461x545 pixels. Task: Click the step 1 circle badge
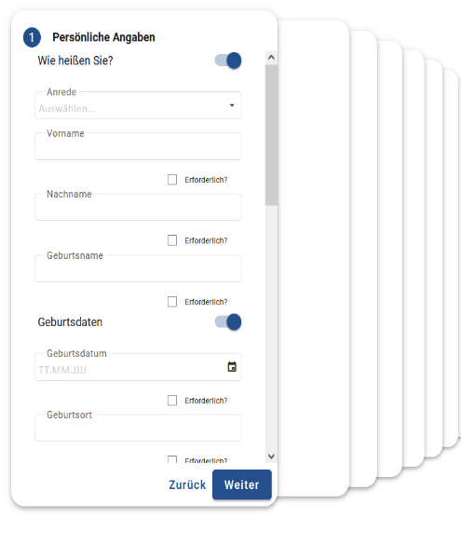[x=32, y=37]
